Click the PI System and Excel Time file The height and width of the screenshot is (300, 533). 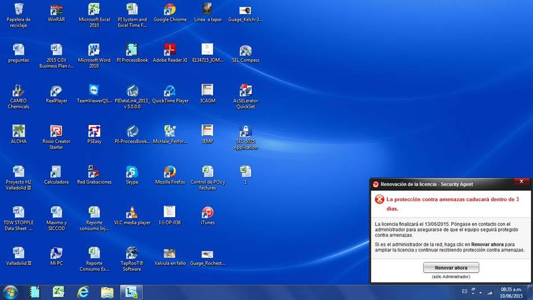[132, 15]
